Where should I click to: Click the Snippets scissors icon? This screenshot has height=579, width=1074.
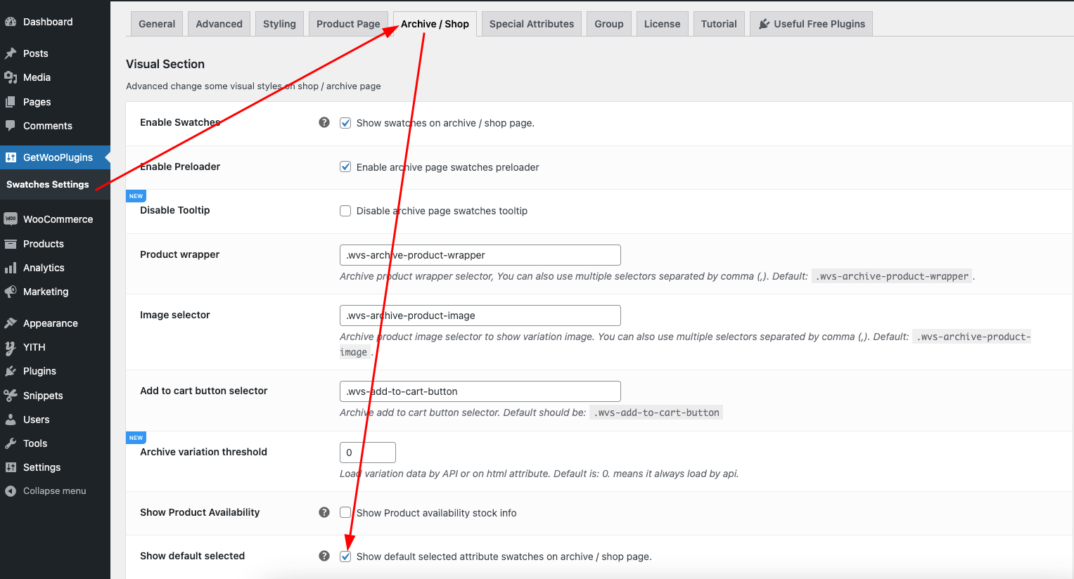point(11,396)
